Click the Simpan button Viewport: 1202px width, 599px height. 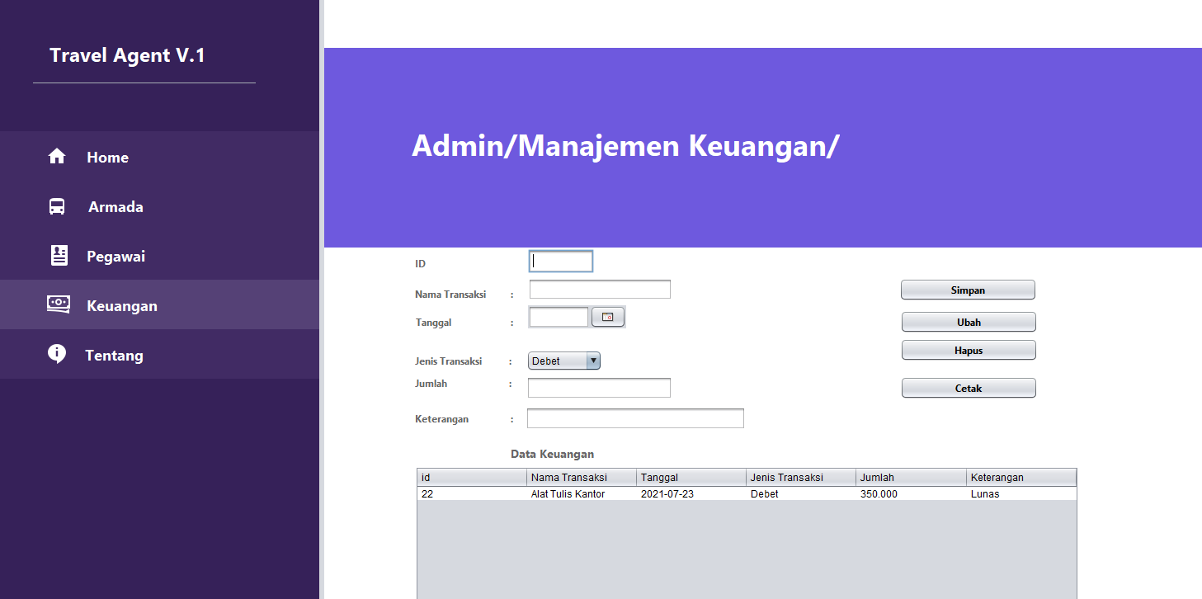tap(968, 290)
